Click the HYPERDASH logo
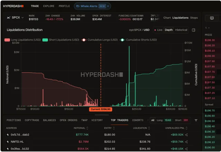Viewport: 221px width, 152px height. pos(13,6)
